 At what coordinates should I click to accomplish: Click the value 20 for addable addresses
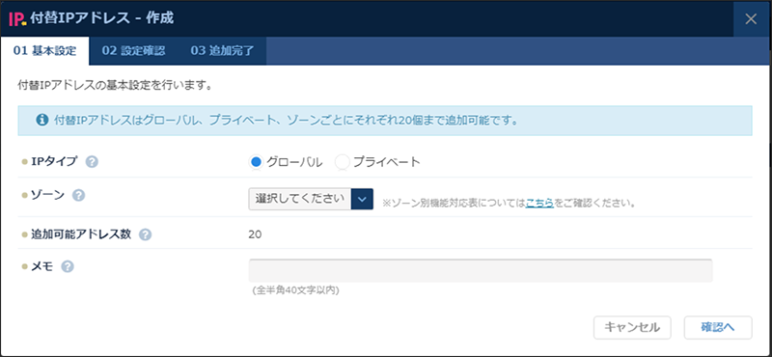coord(255,234)
